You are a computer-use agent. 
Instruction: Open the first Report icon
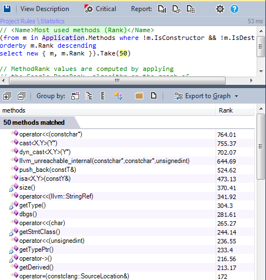(162, 9)
